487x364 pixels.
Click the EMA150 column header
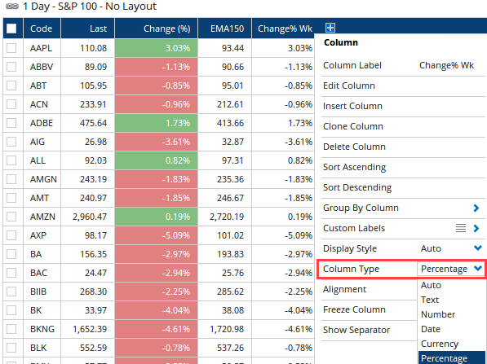click(224, 29)
